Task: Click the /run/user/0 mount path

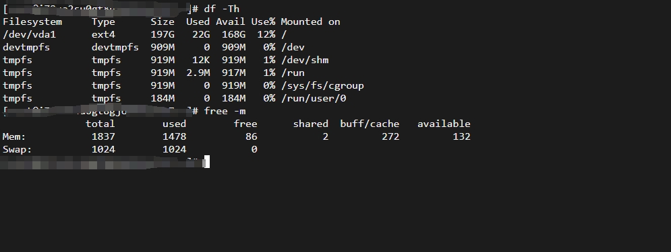Action: [x=314, y=99]
